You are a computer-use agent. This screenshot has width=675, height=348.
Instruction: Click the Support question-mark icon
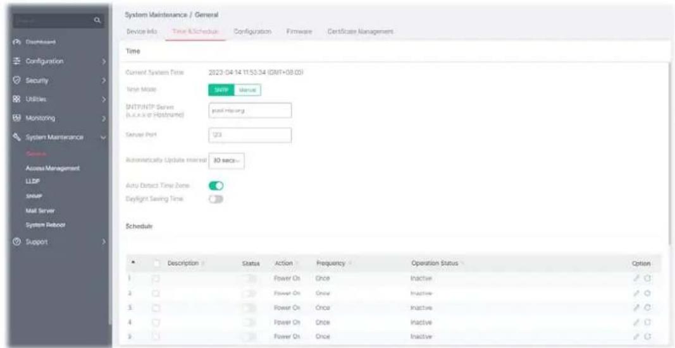[x=17, y=242]
